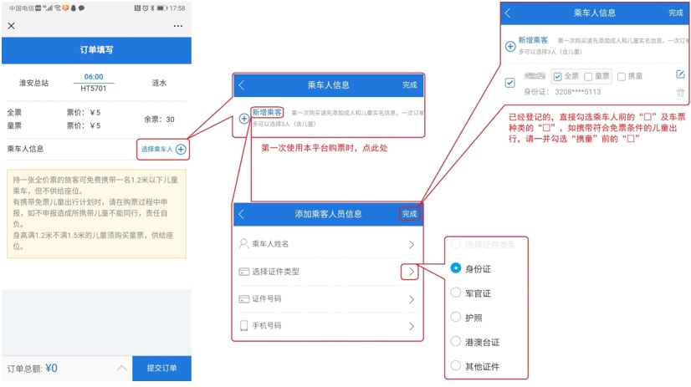The image size is (691, 387).
Task: Tap the person icon beside 乘车人姓名
Action: pos(244,245)
